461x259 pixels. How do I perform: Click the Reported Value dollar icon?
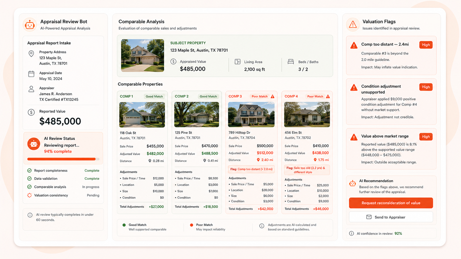(31, 112)
